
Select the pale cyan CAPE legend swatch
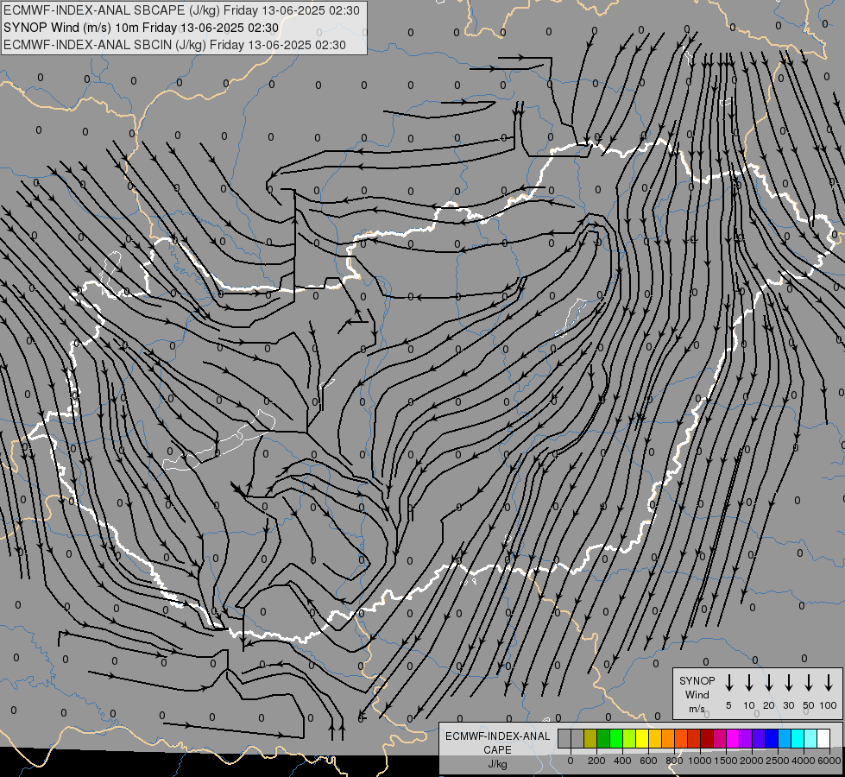point(810,738)
